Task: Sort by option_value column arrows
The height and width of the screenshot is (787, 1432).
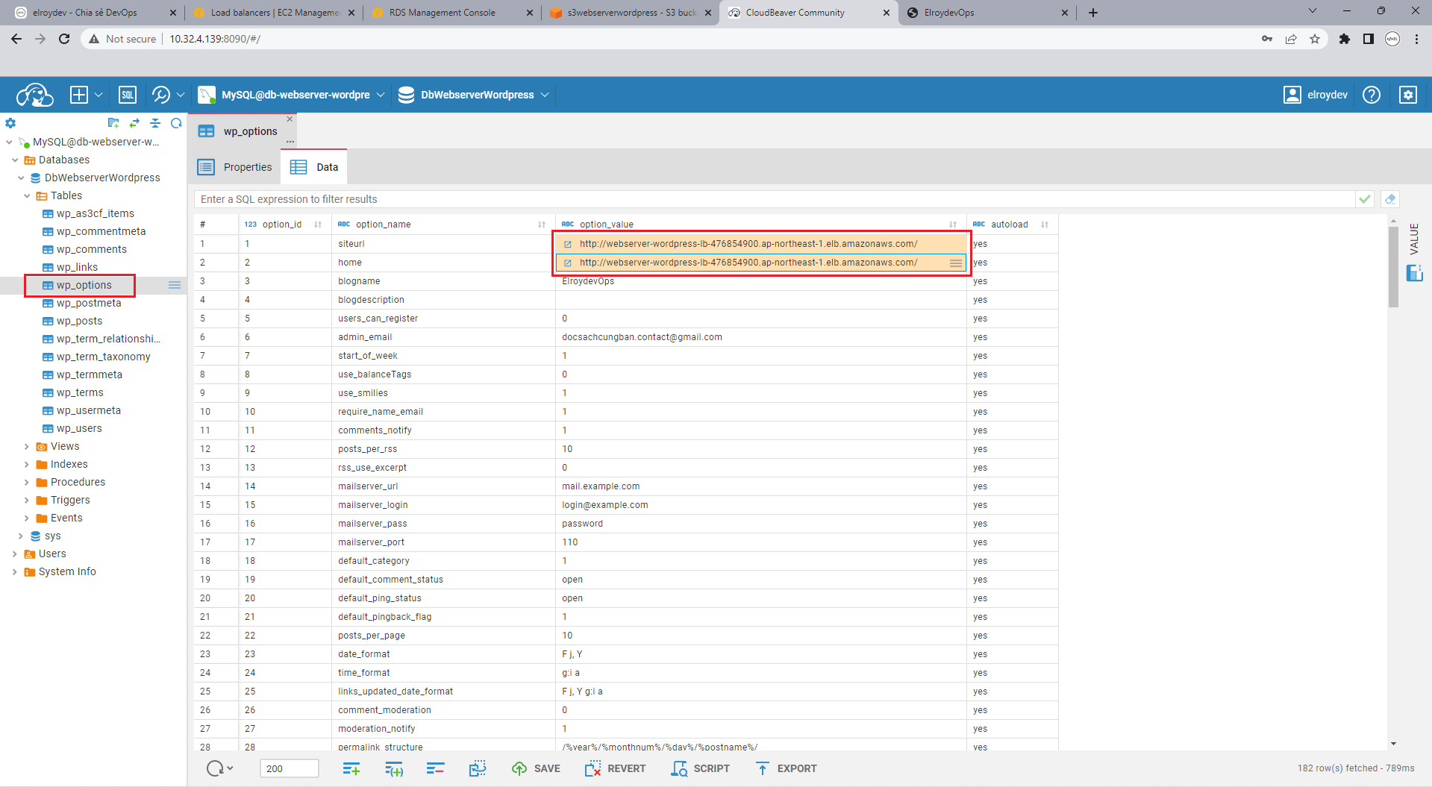Action: [953, 225]
